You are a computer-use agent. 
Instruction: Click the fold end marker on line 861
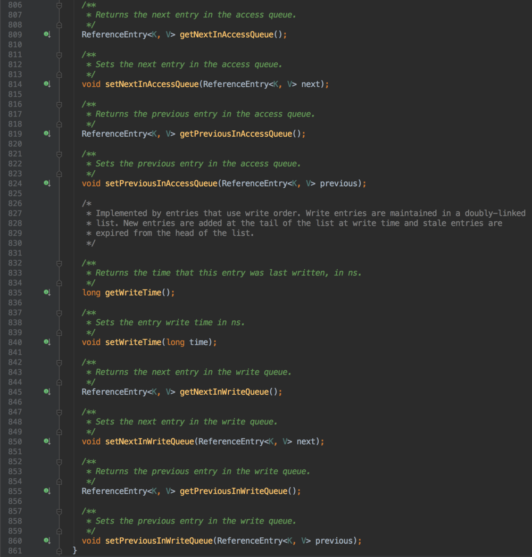59,551
